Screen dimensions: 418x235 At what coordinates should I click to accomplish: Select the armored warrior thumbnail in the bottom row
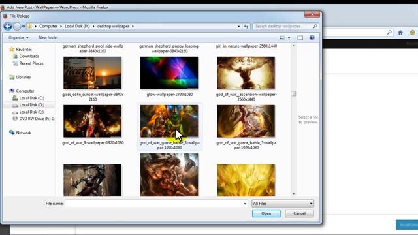[x=92, y=180]
